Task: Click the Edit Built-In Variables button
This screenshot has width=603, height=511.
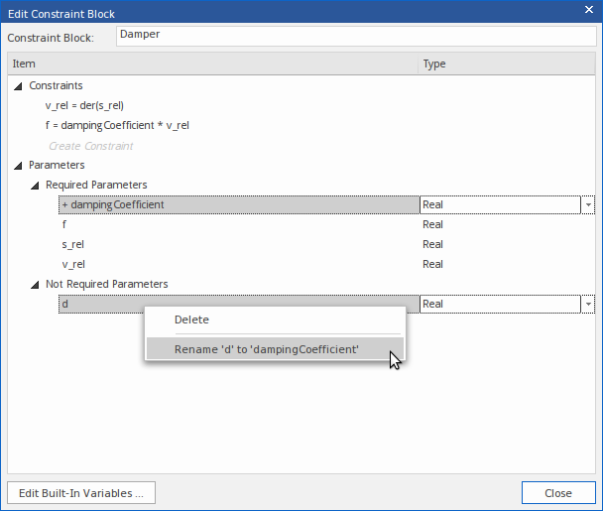Action: 81,493
